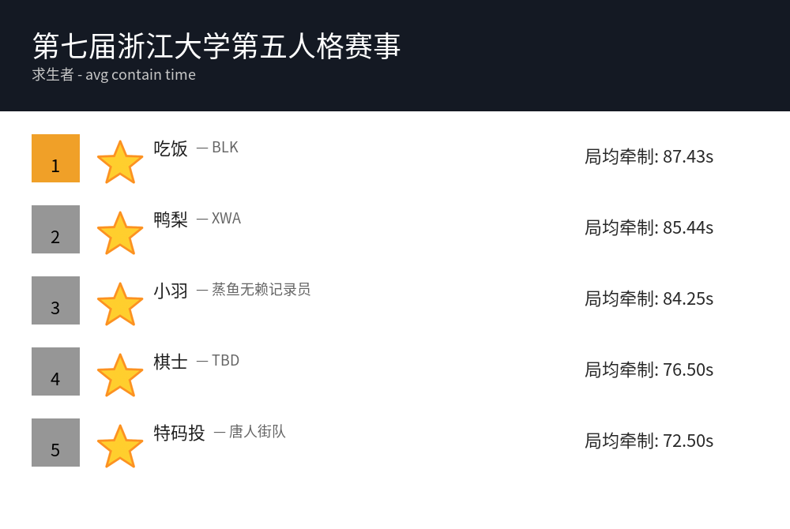Select the gray rank 3 badge
Image resolution: width=790 pixels, height=529 pixels.
click(x=55, y=300)
